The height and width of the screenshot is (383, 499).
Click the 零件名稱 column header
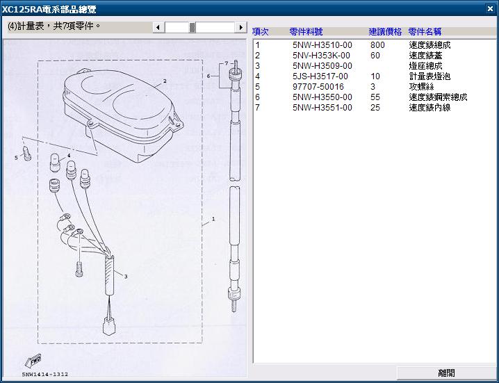425,32
